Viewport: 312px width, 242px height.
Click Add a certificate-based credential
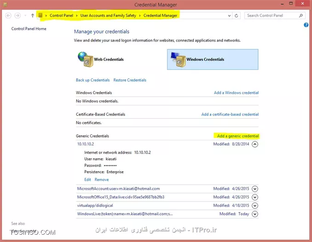[230, 114]
